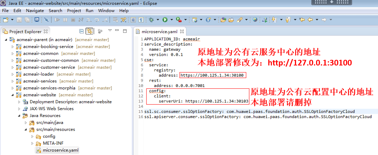Click the Skip All Breakpoints icon
The height and width of the screenshot is (155, 378).
point(46,20)
